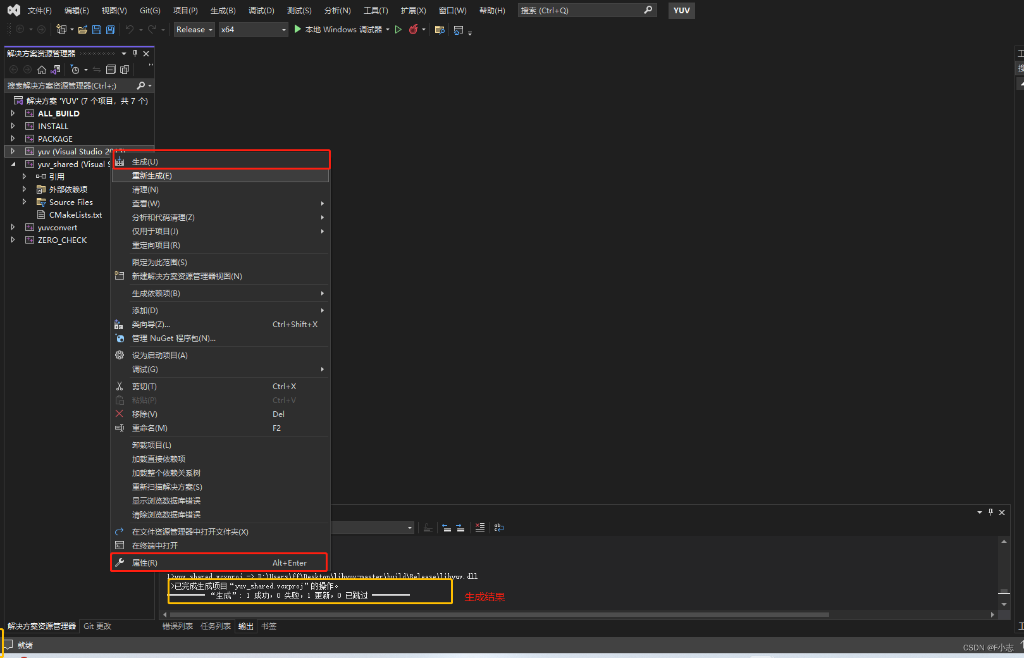Click the 解决方案资源管理器 bottom tab
The width and height of the screenshot is (1024, 658).
[42, 626]
